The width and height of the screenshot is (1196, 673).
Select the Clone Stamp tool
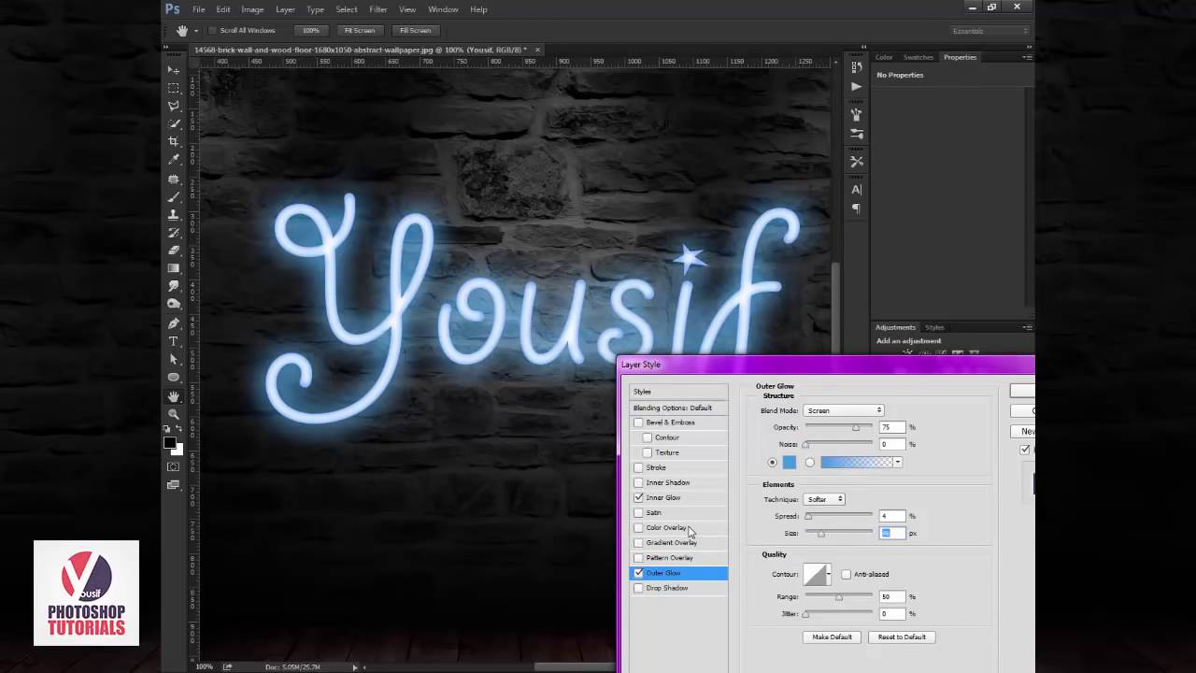pos(174,214)
